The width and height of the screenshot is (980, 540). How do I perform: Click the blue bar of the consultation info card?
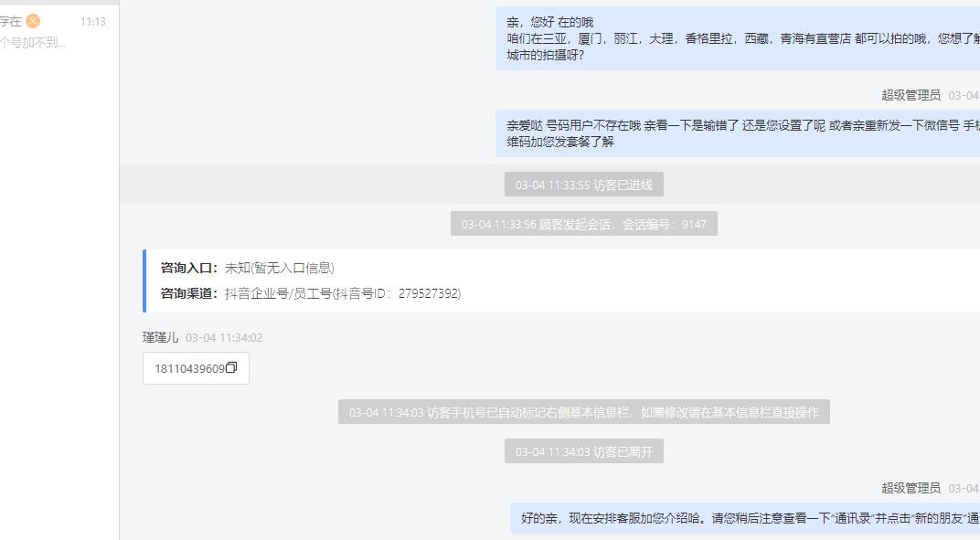coord(144,281)
